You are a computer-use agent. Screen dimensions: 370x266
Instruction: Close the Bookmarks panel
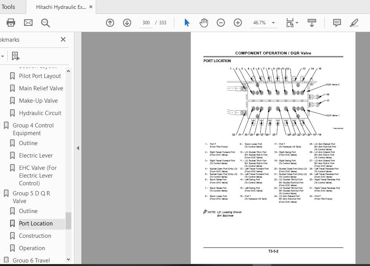pyautogui.click(x=63, y=39)
